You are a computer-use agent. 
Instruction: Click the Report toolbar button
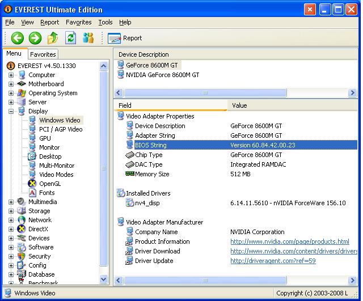(125, 38)
